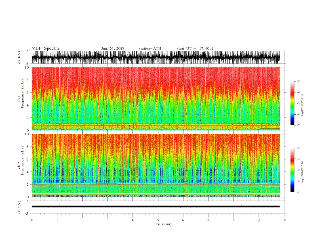Screen dimensions: 320x247
Task: Click the "8" kHz tick on ch.1 frequency axis
Action: 28,80
